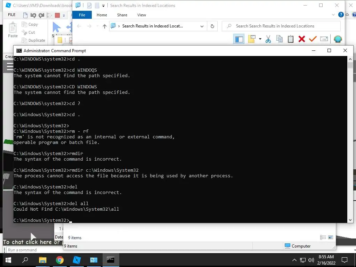Switch to Roblox Studio from the taskbar
Viewport: 356px width, 267px height.
coord(77,260)
